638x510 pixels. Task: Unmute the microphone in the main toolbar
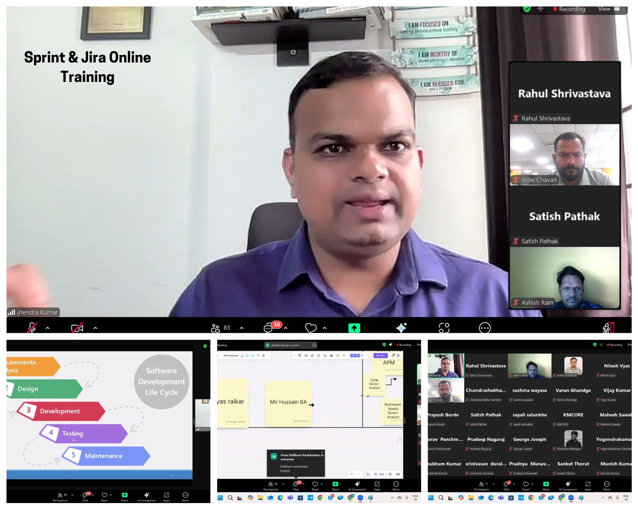(32, 327)
